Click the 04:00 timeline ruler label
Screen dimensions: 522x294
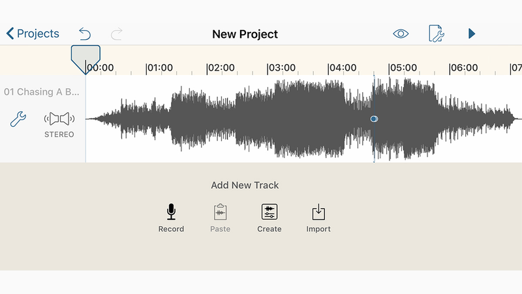[342, 68]
